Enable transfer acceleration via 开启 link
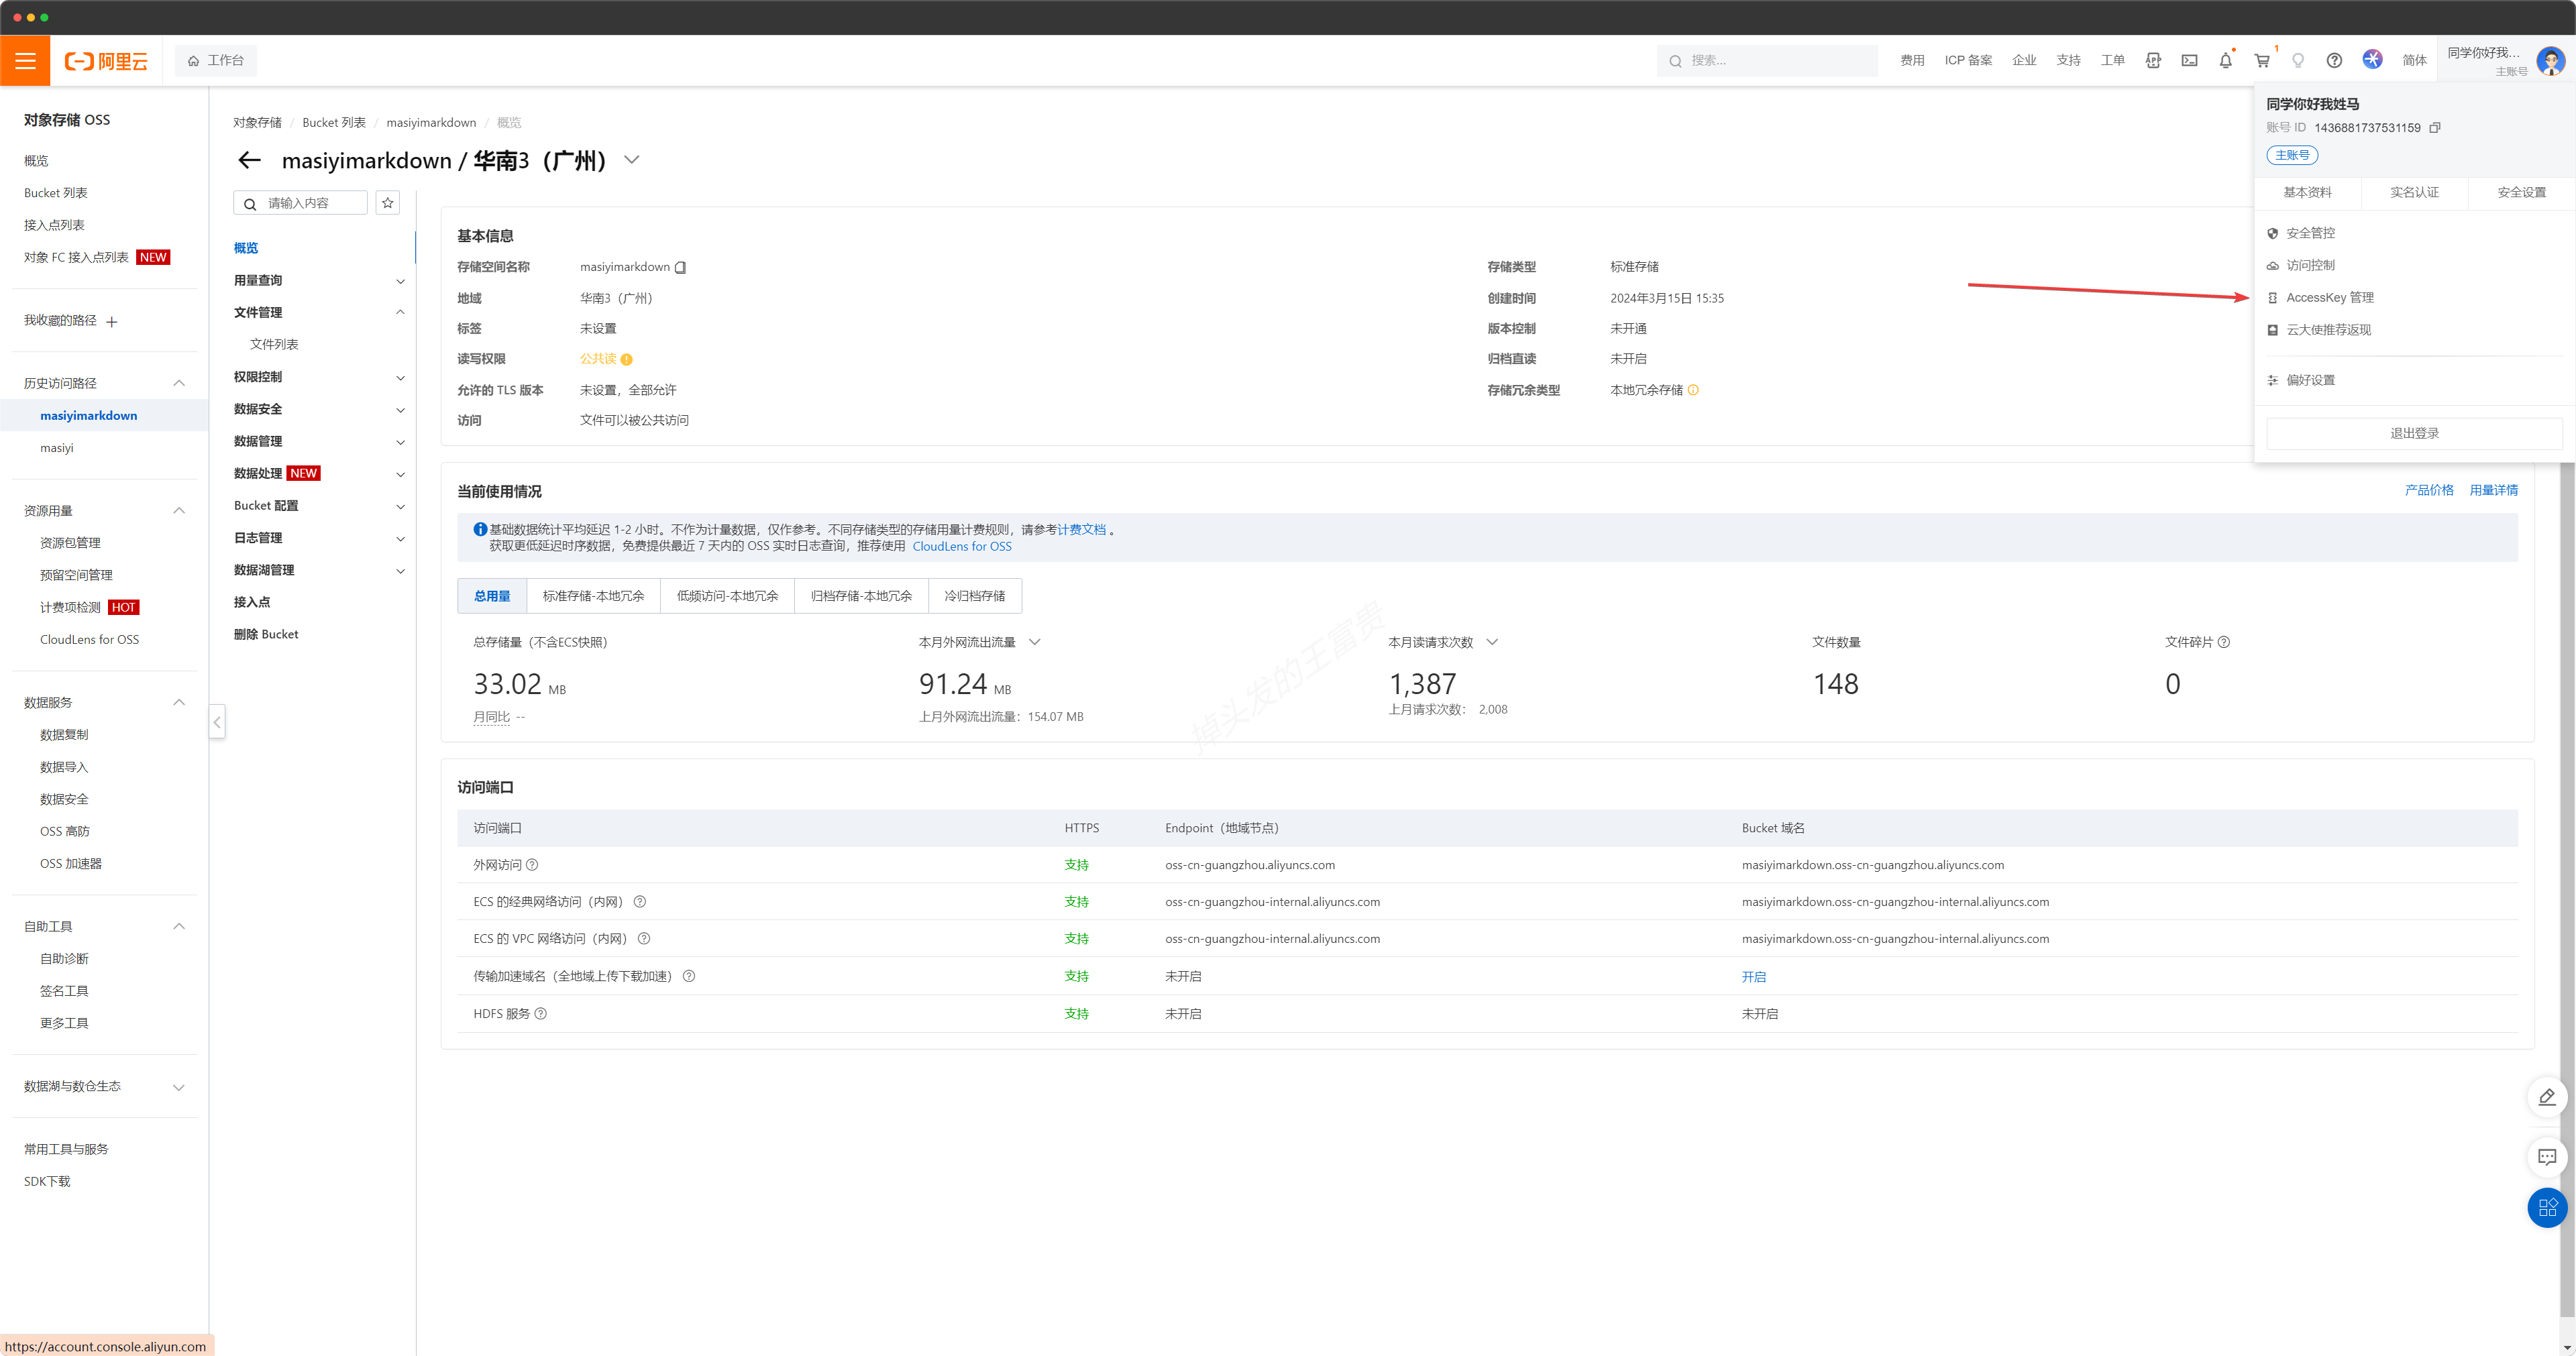This screenshot has width=2576, height=1356. pyautogui.click(x=1753, y=976)
